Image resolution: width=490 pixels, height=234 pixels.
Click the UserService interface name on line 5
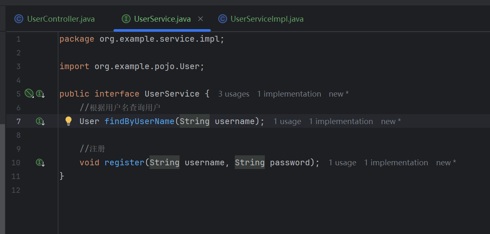[172, 94]
